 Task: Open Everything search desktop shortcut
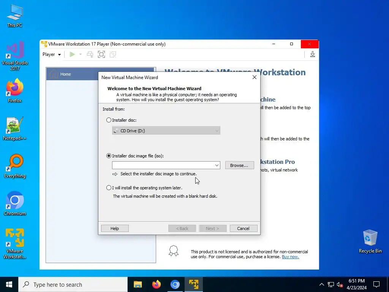pyautogui.click(x=15, y=166)
